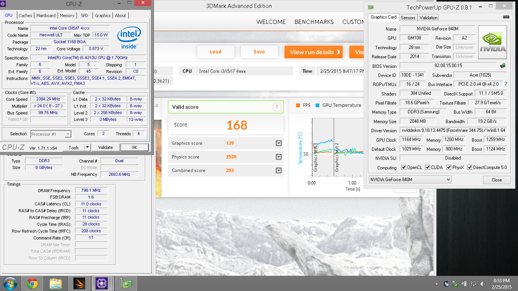
Task: Capture GPU-Z screenshot with camera icon
Action: pyautogui.click(x=506, y=17)
